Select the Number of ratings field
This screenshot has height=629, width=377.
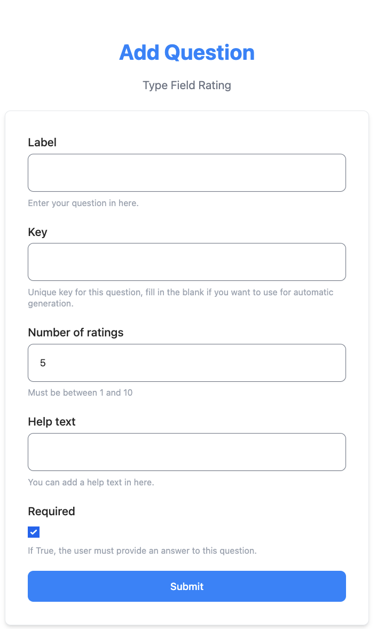[x=187, y=363]
